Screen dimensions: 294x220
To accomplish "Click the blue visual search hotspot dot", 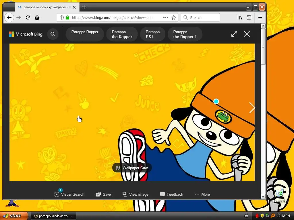I will pos(216,101).
